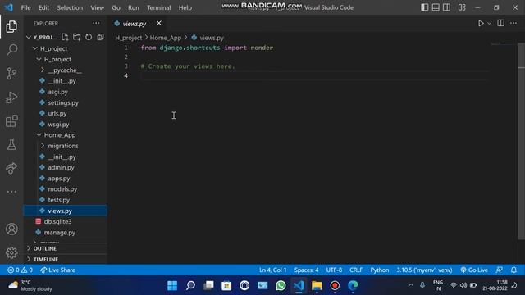525x295 pixels.
Task: Open the Explorer view in activity bar
Action: [x=11, y=26]
